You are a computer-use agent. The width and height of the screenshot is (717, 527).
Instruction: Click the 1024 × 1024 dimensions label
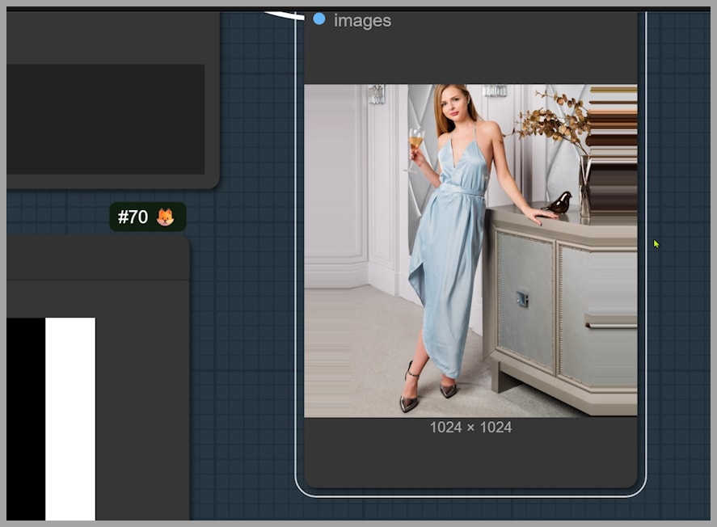click(x=470, y=427)
